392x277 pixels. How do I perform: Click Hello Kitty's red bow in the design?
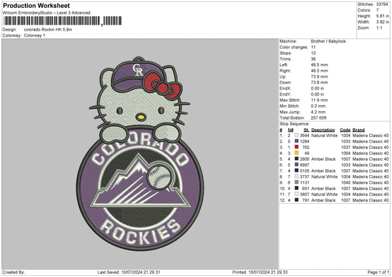163,86
